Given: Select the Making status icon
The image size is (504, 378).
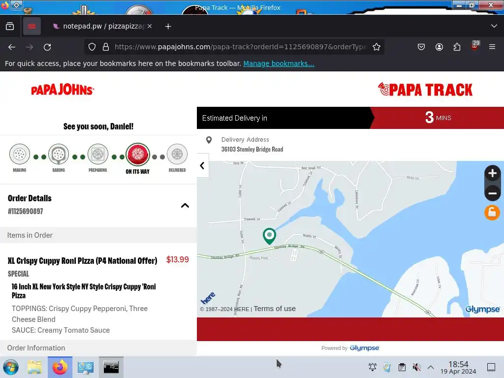Looking at the screenshot, I should (x=20, y=154).
